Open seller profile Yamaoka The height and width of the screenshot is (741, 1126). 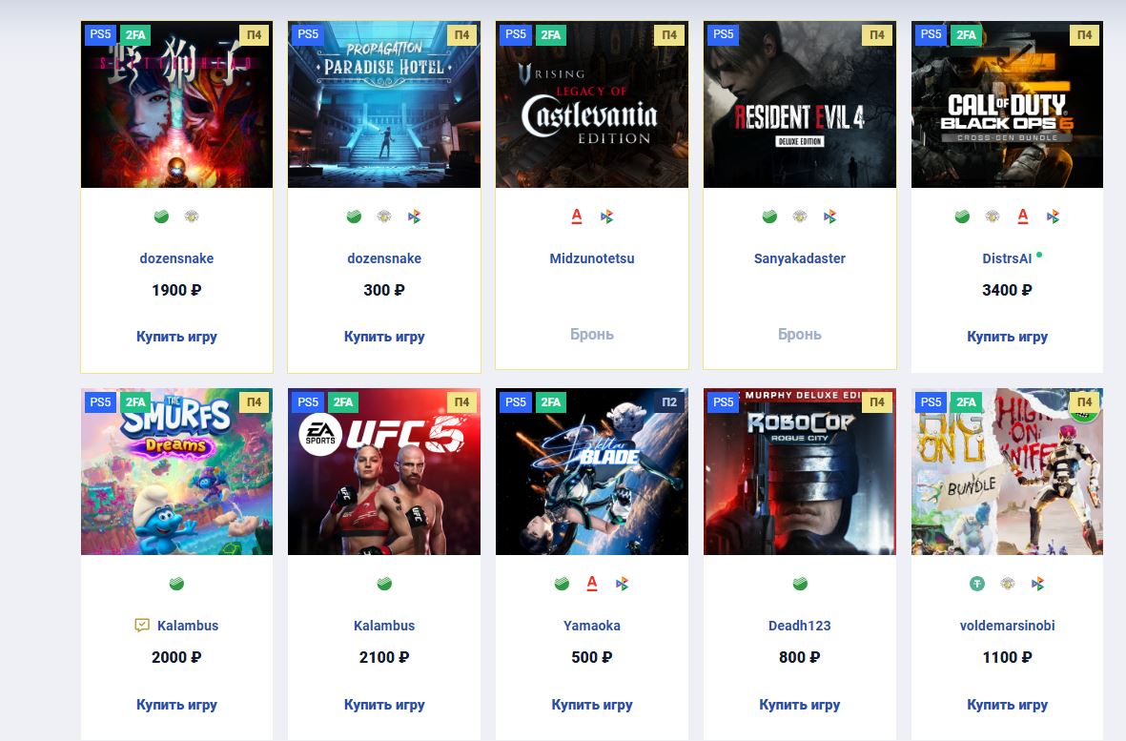[x=592, y=626]
